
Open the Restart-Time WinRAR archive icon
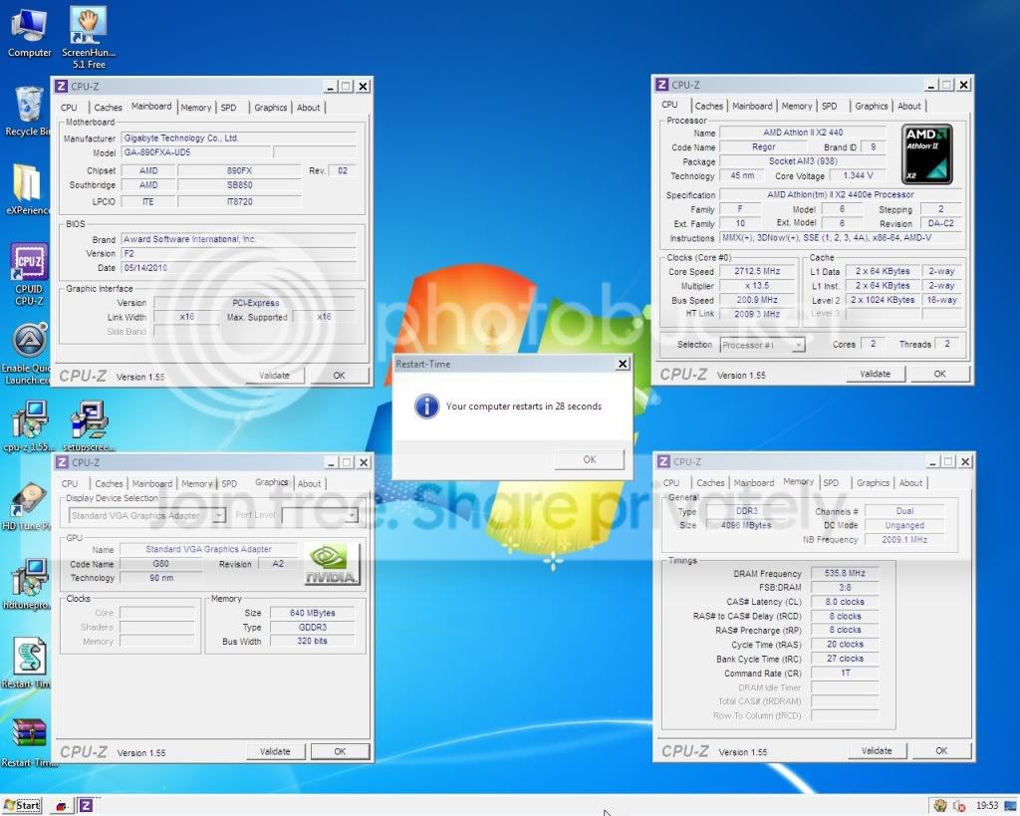(29, 742)
